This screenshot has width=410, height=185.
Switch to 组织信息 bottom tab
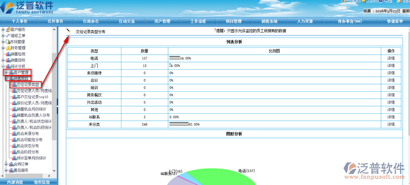(42, 182)
